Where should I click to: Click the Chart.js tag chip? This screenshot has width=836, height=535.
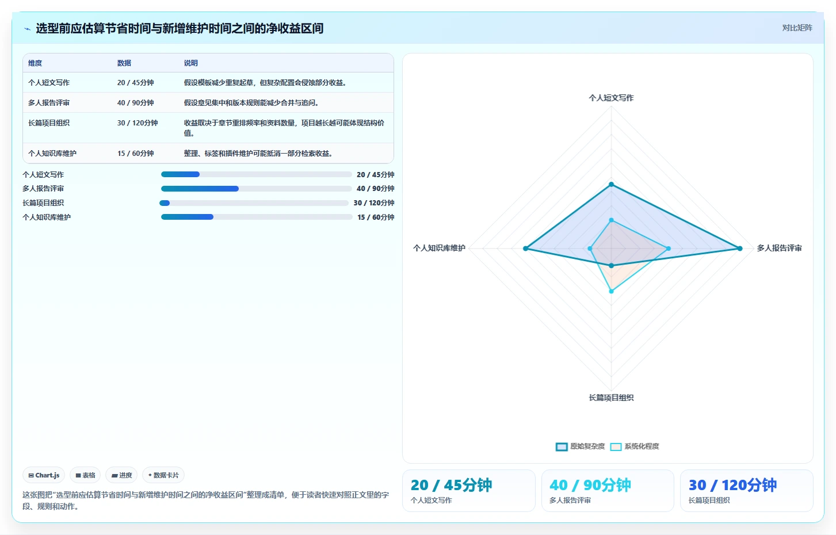(44, 475)
